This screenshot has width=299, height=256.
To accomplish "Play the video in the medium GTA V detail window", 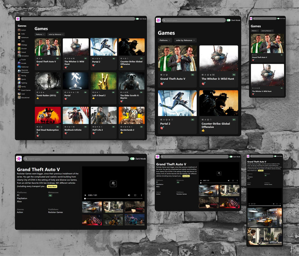I will (201, 180).
